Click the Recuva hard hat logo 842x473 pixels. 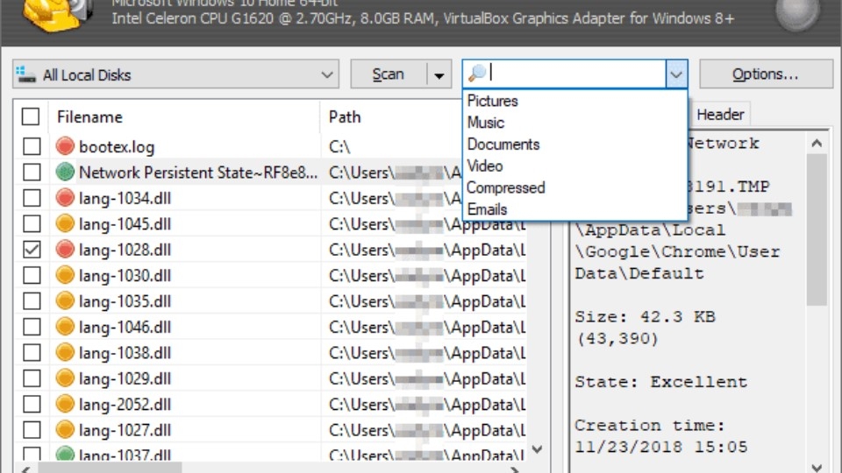click(x=58, y=16)
